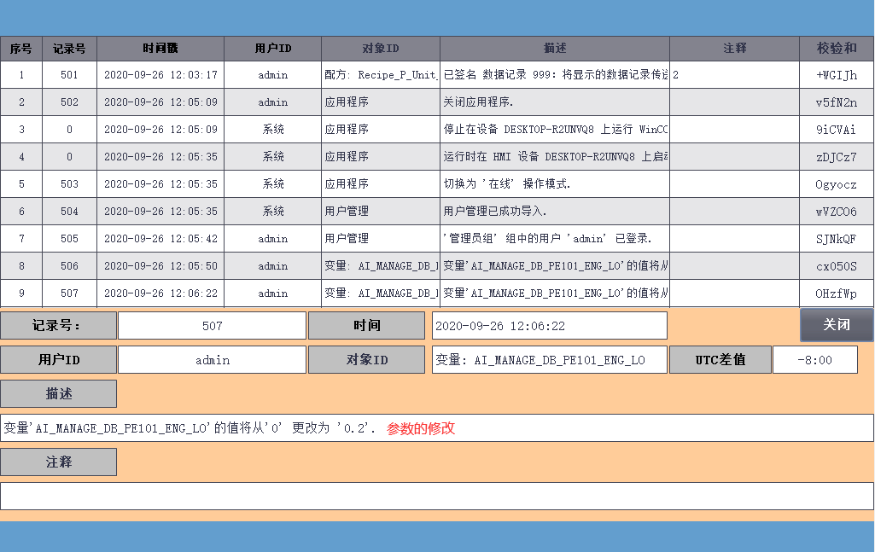
Task: Click the 关闭 button
Action: pos(837,324)
